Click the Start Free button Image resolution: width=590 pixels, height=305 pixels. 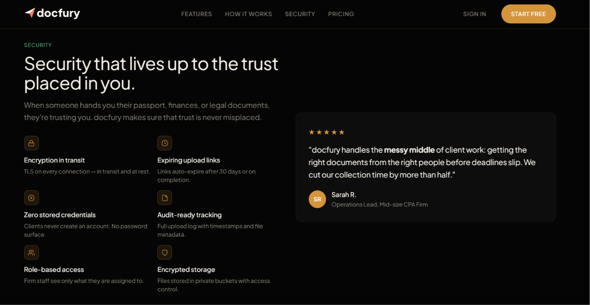coord(529,14)
